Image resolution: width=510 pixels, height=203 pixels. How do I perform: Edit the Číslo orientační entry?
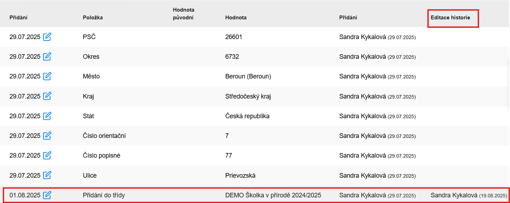click(x=47, y=135)
